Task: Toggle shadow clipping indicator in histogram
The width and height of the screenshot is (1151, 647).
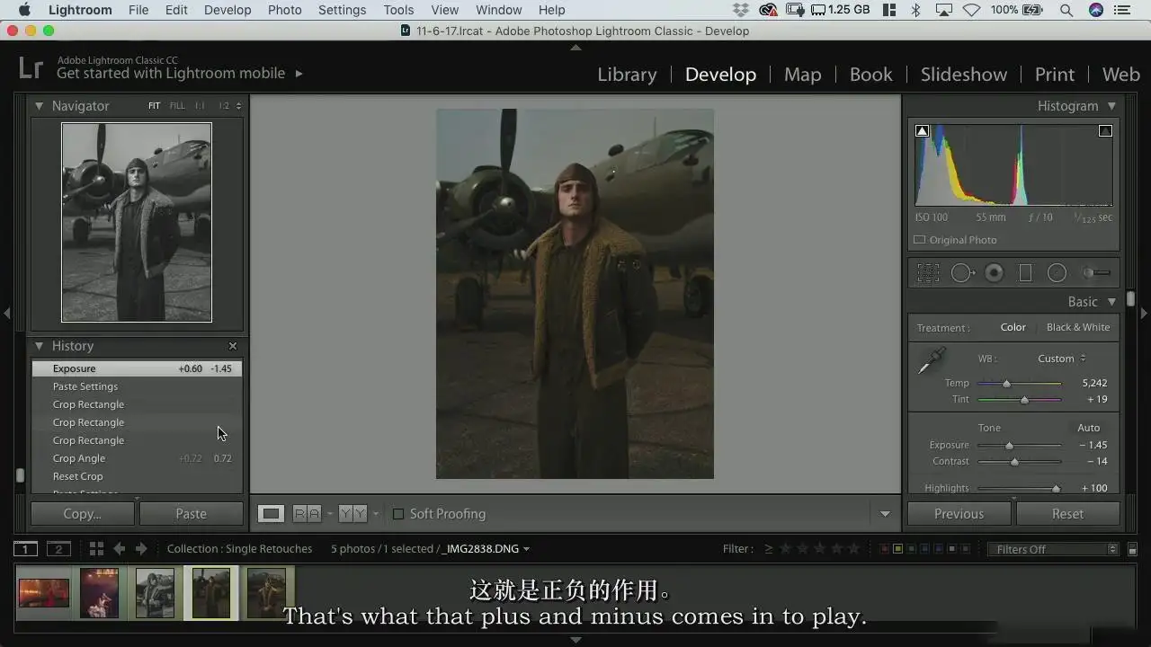Action: 922,131
